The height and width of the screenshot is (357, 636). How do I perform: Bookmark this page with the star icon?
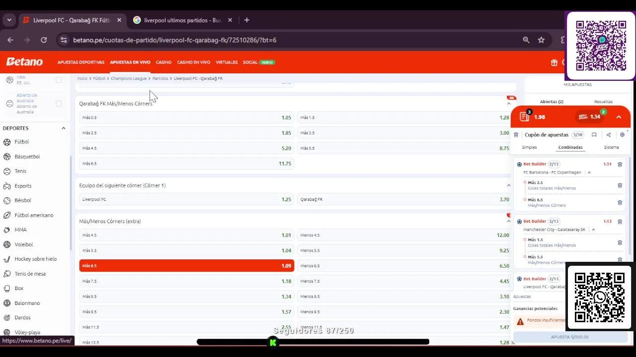coord(541,40)
